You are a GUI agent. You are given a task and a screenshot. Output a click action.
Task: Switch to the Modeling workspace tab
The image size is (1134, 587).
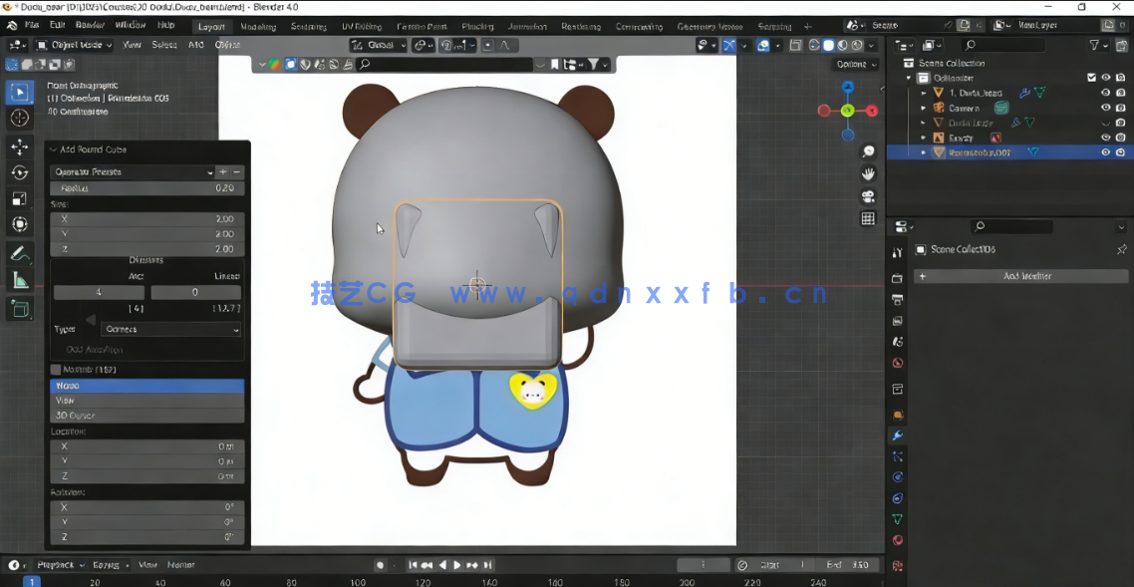258,27
